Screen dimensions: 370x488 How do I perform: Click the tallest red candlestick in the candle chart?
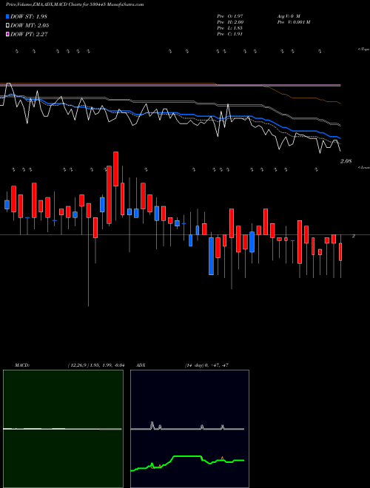(109, 194)
